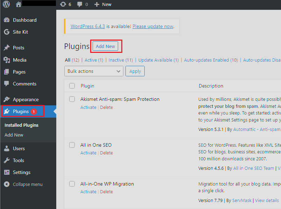The image size is (281, 209).
Task: Toggle the select-all plugins checkbox
Action: 72,86
